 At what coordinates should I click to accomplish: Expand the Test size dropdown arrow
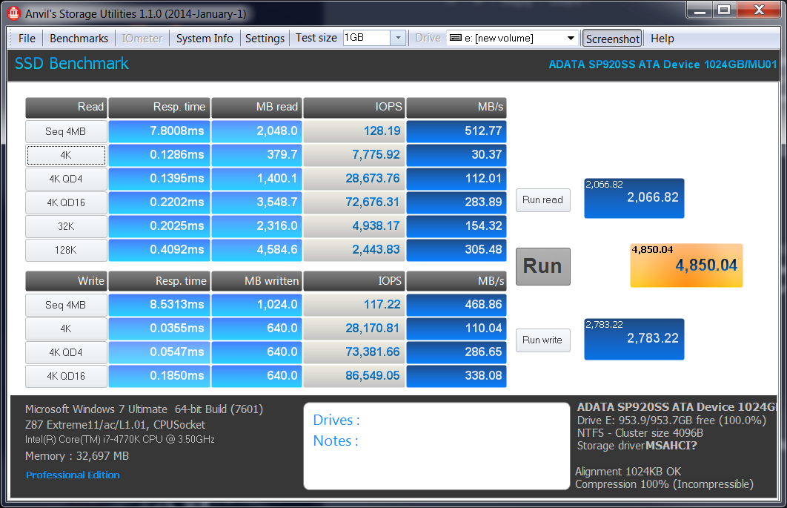click(x=398, y=38)
